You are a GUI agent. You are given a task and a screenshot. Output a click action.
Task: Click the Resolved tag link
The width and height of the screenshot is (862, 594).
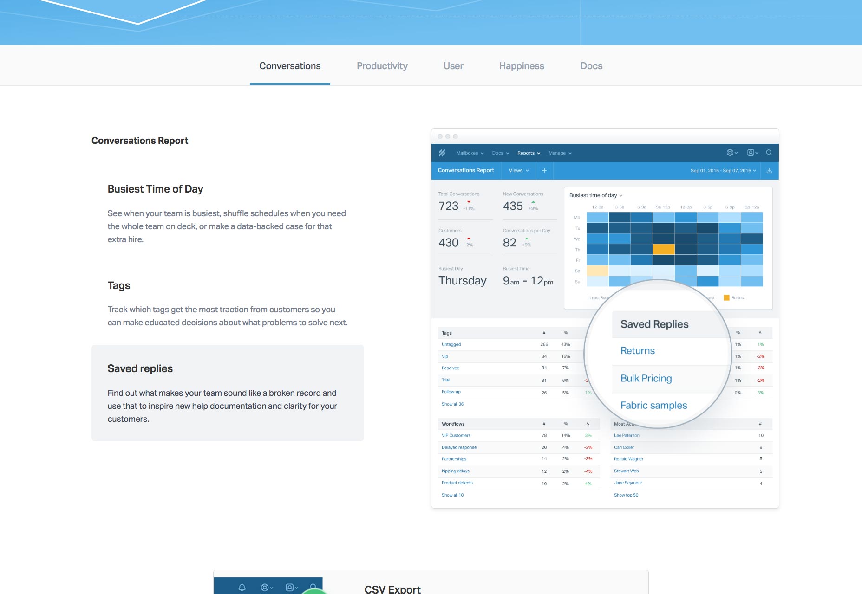click(451, 368)
